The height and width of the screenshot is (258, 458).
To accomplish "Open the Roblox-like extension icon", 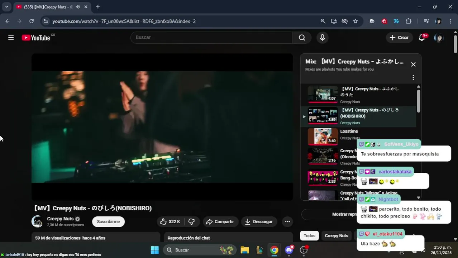I will (x=372, y=21).
